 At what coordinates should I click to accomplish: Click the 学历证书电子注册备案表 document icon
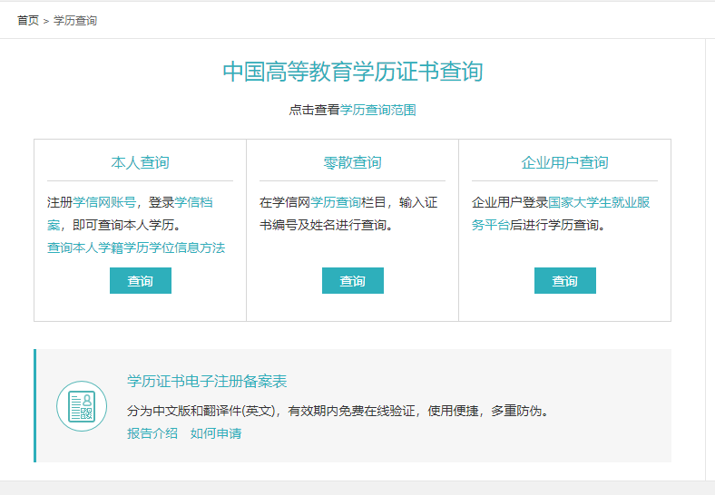click(82, 406)
